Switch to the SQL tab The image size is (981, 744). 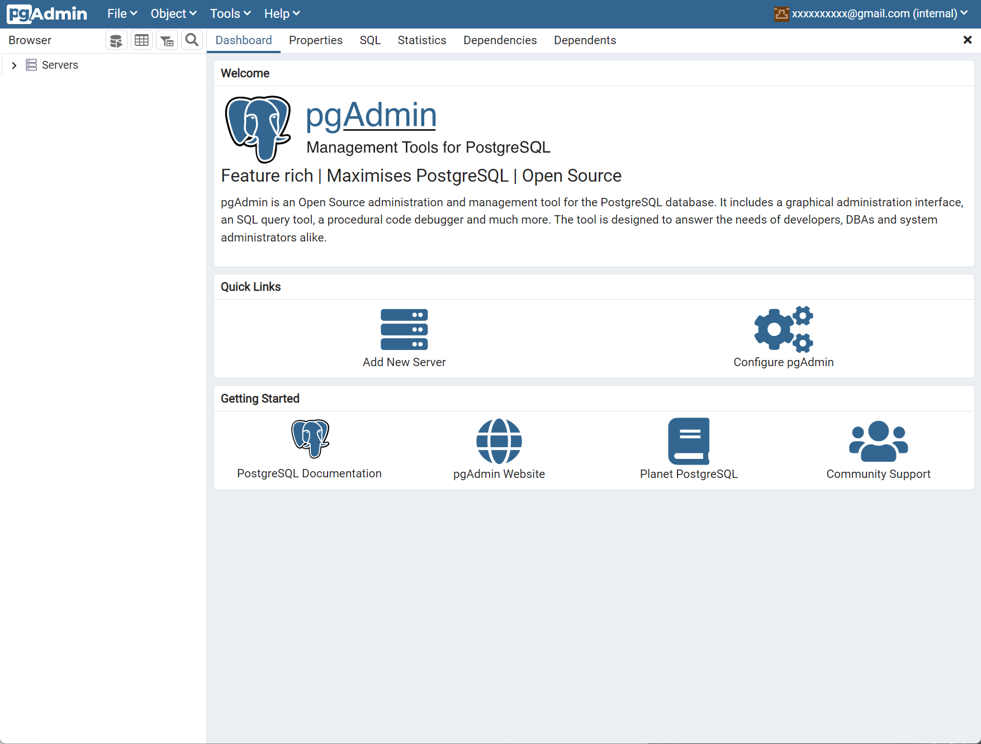370,40
